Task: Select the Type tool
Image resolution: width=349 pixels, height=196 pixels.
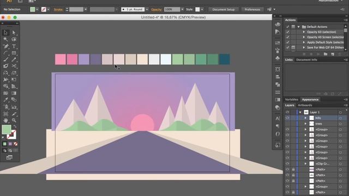Action: tap(14, 46)
